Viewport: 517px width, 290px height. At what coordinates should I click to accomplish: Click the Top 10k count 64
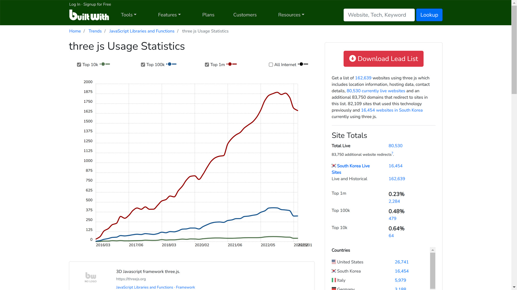(x=391, y=236)
